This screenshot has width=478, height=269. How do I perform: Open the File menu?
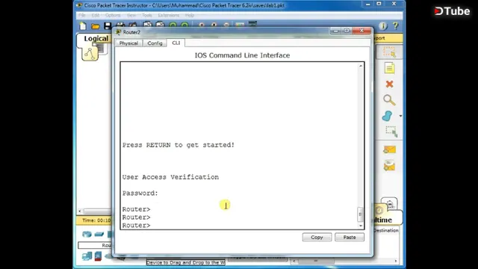coord(81,15)
